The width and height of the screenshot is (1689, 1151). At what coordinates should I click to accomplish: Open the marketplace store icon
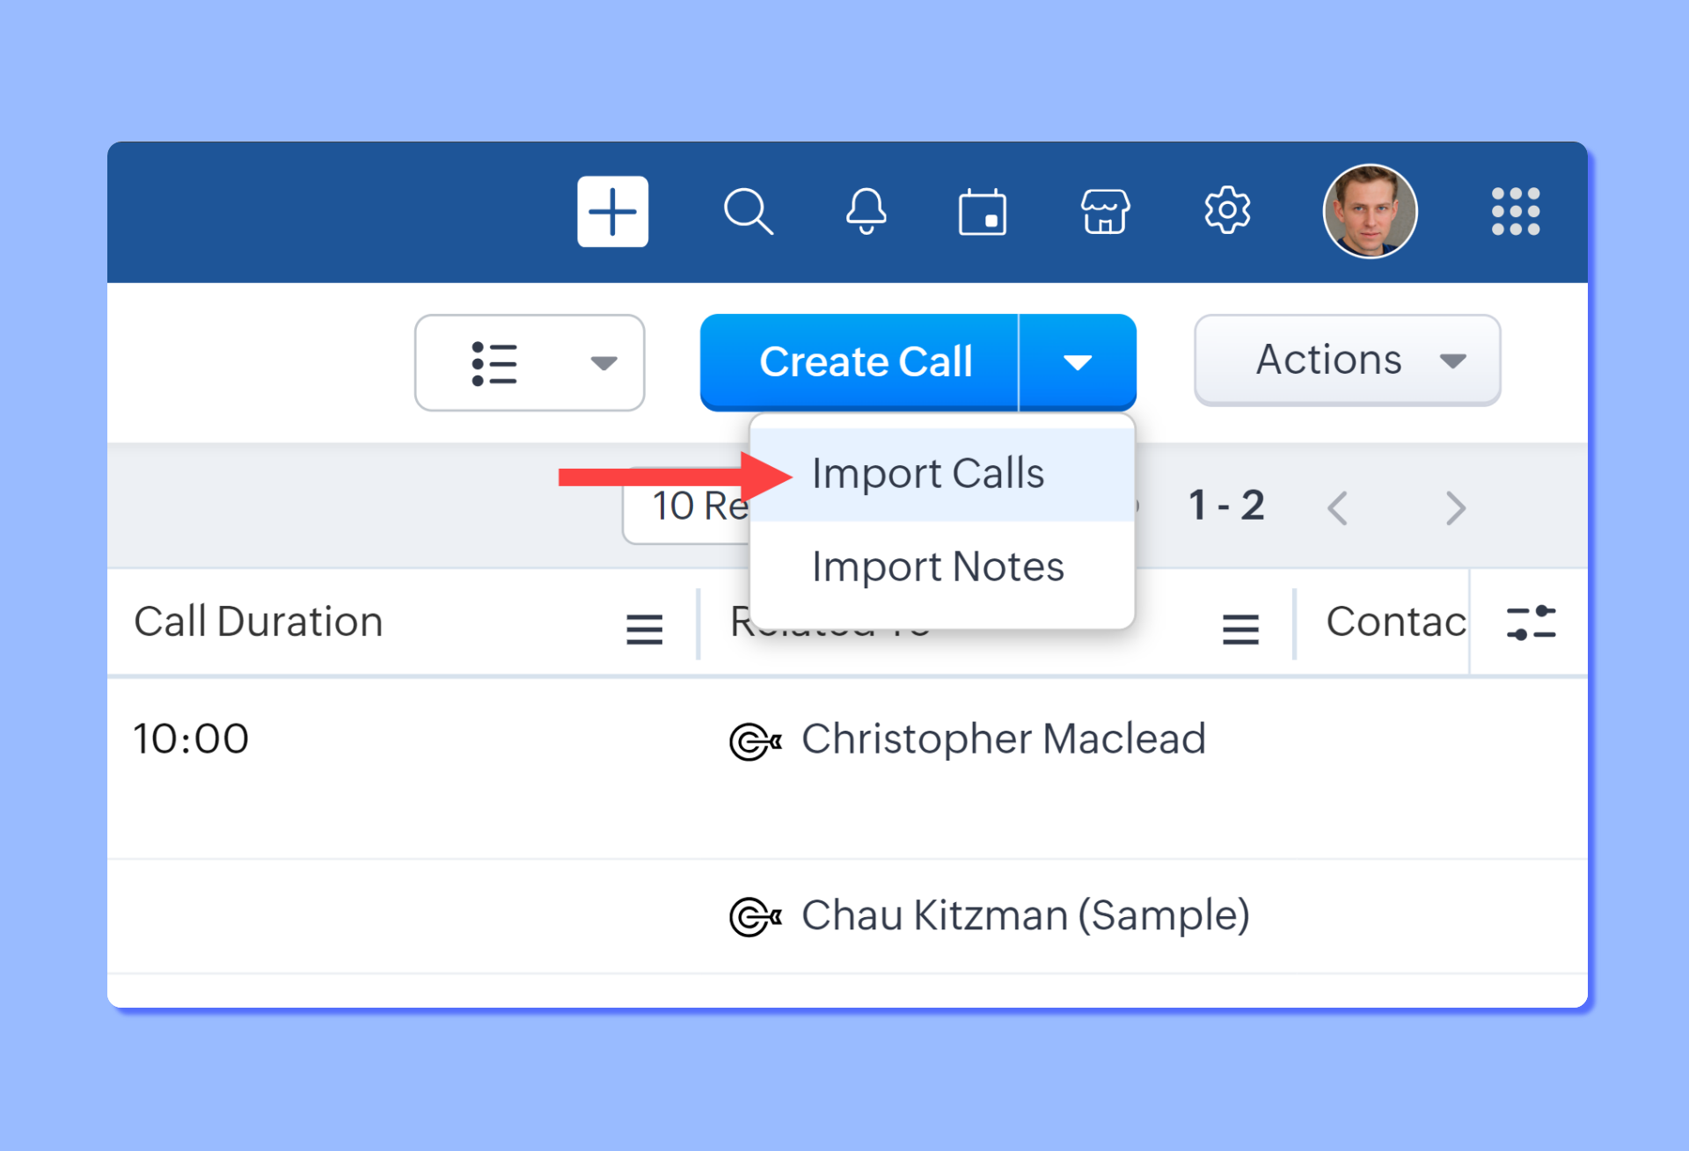pyautogui.click(x=1105, y=212)
